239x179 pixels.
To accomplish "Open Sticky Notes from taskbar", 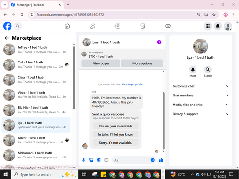I will (103, 174).
